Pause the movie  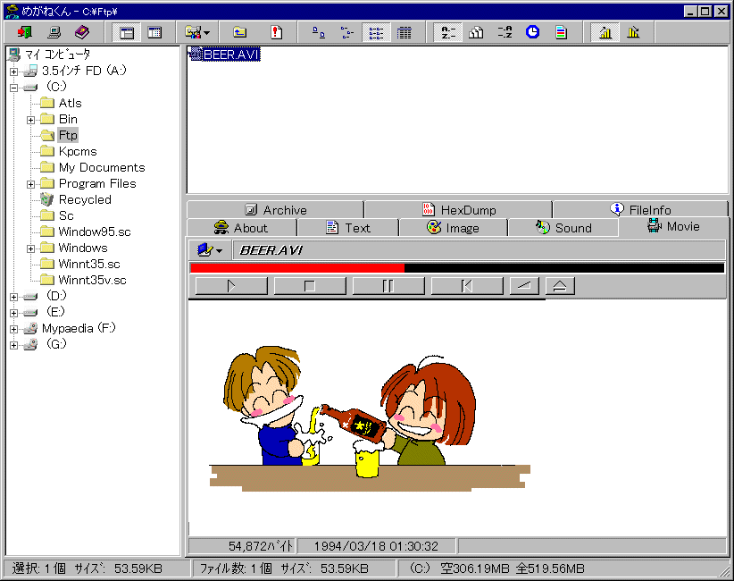[388, 286]
